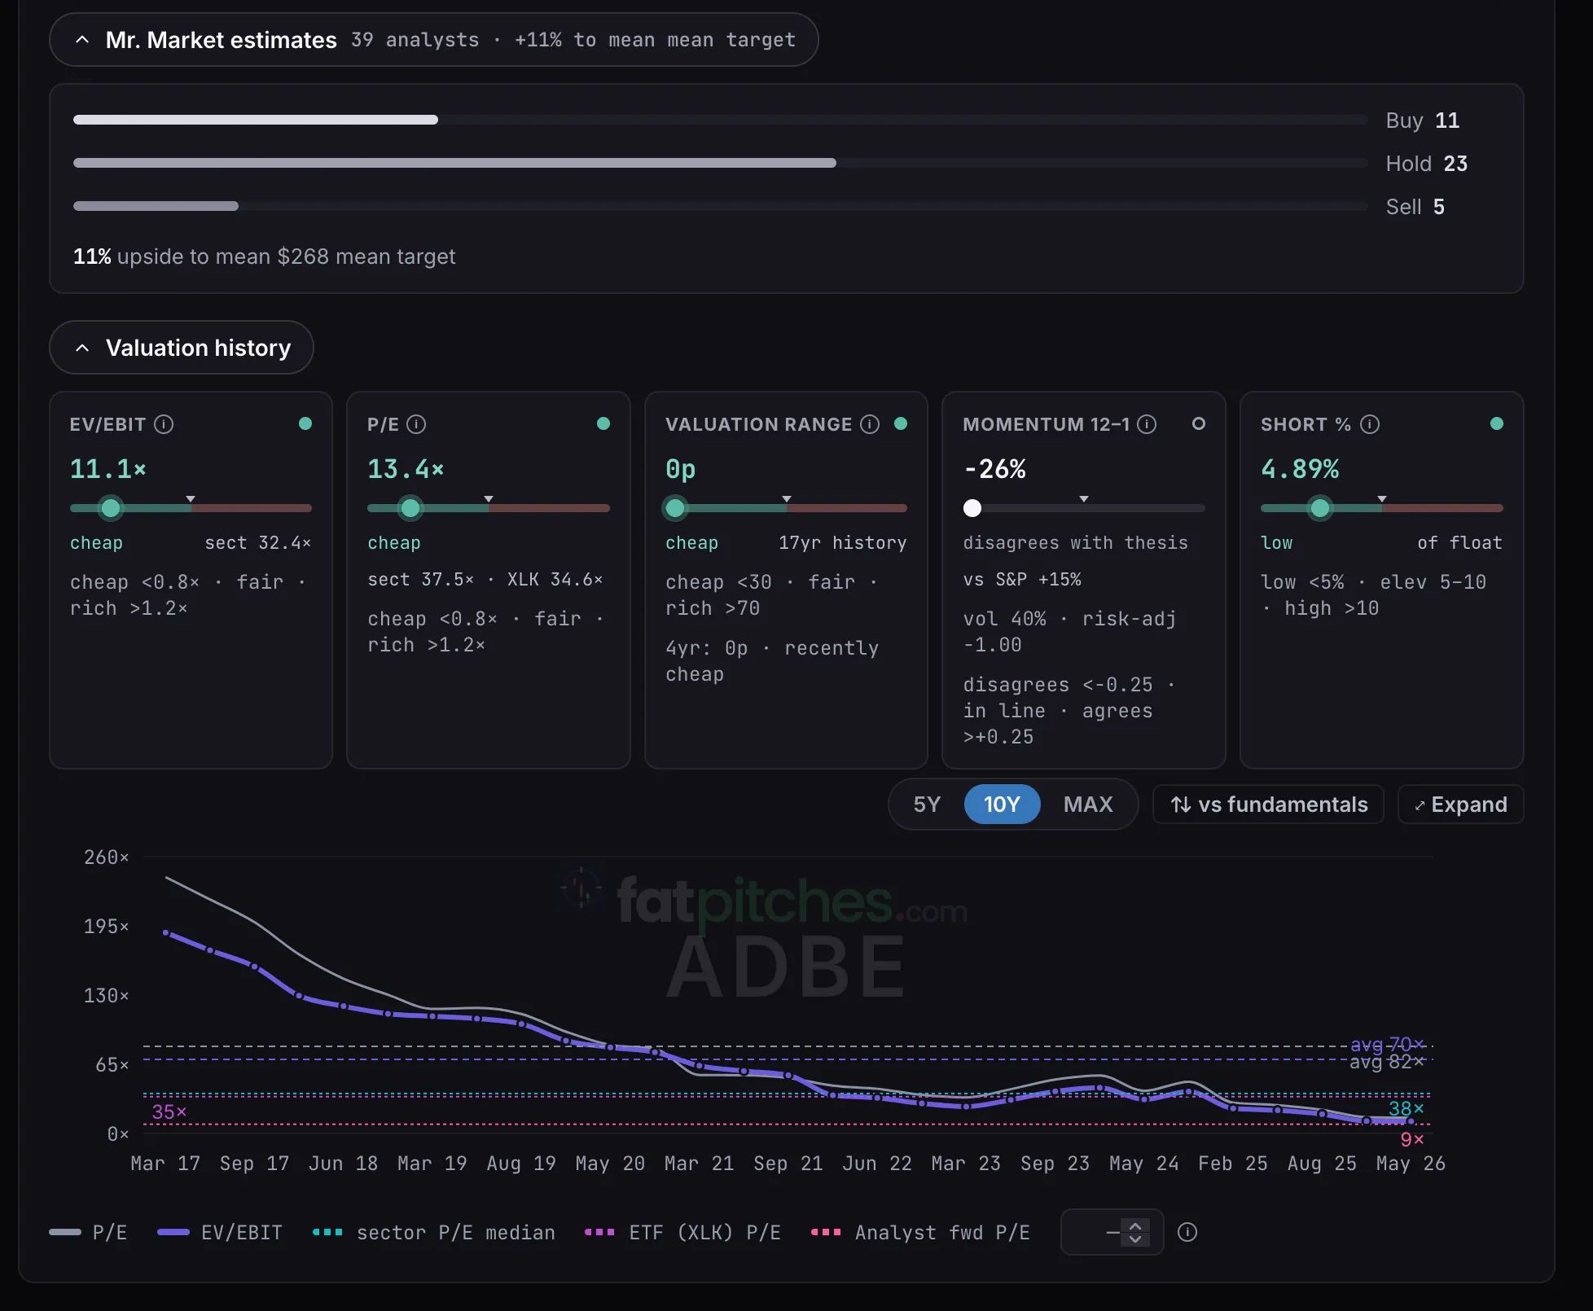This screenshot has height=1311, width=1593.
Task: Toggle vs fundamentals chart view
Action: tap(1269, 805)
